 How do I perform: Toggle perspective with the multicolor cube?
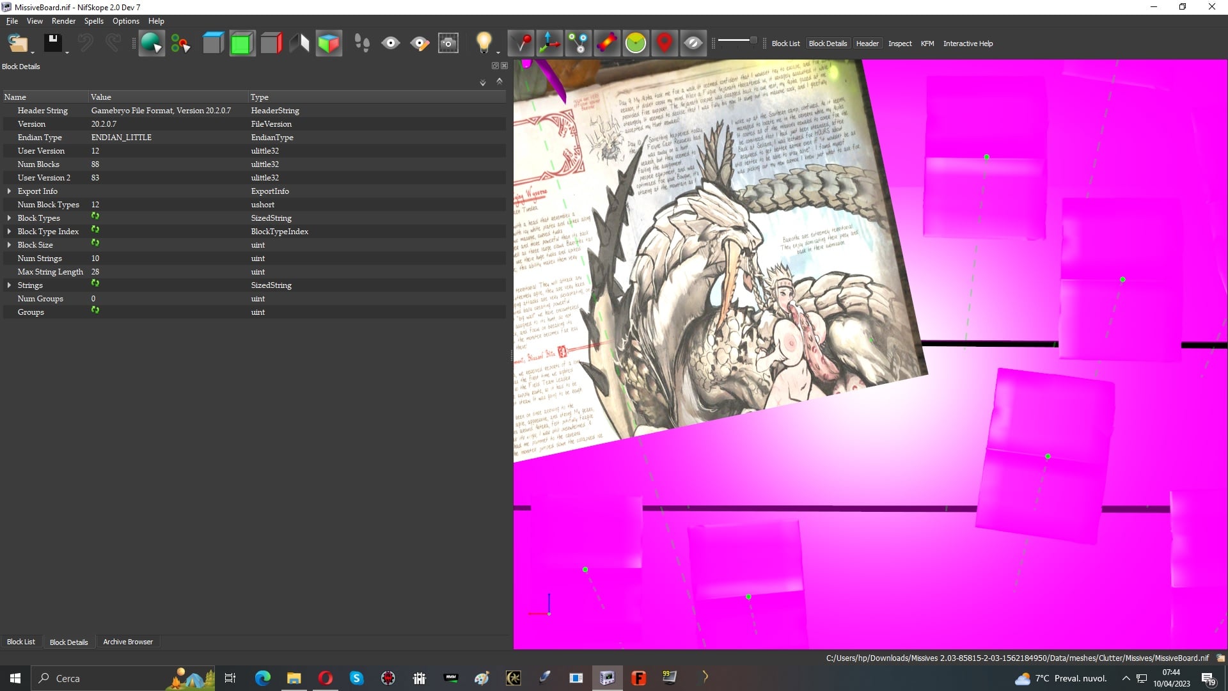coord(329,44)
